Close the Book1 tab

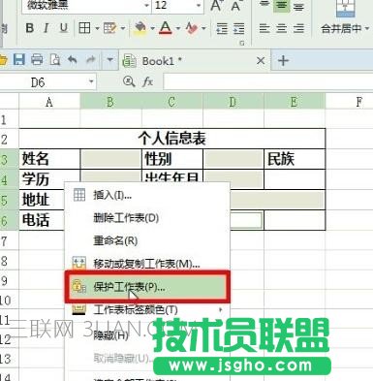point(261,61)
